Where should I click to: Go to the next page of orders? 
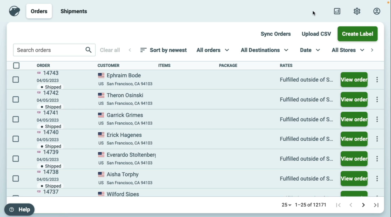[x=363, y=205]
